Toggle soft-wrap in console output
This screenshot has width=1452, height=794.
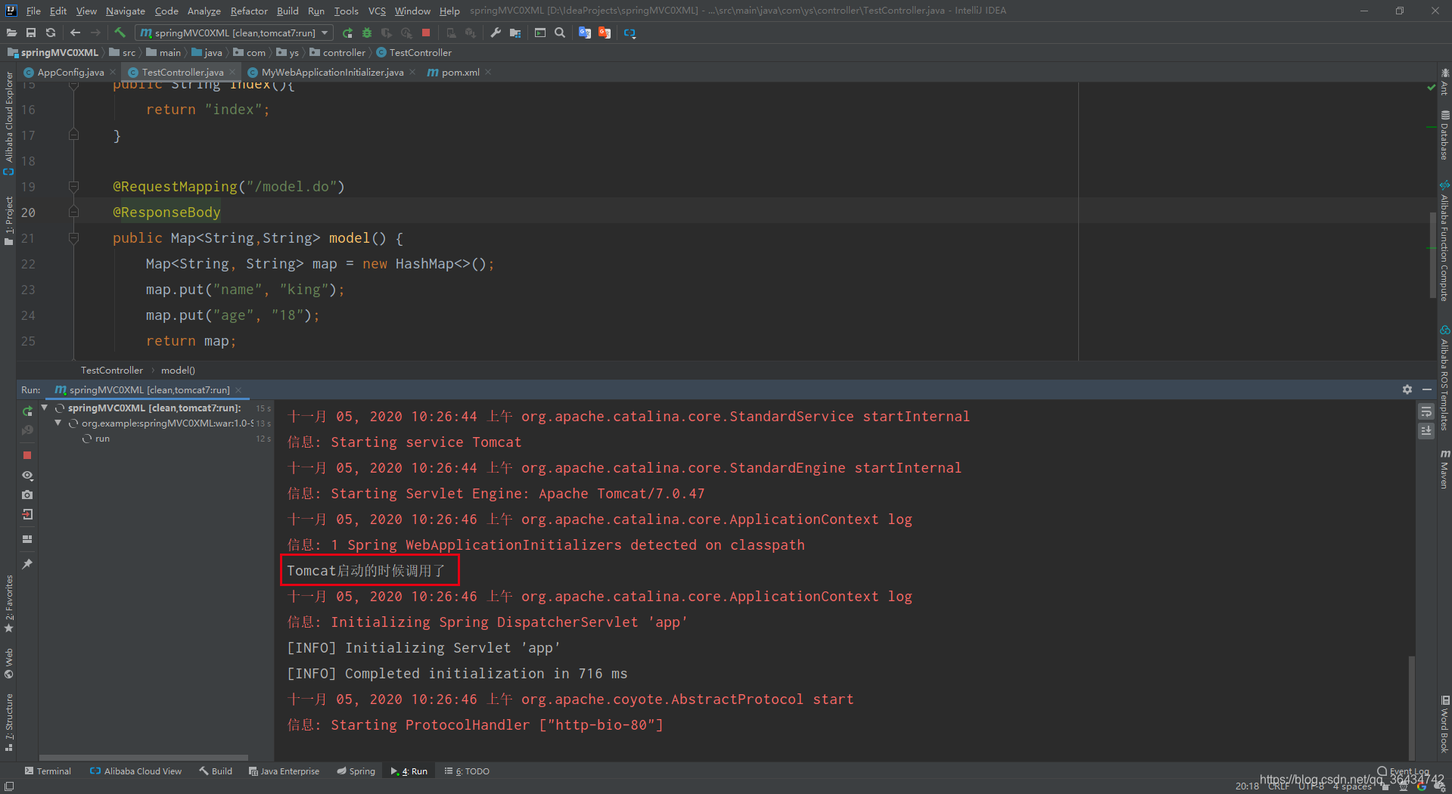[x=1426, y=411]
